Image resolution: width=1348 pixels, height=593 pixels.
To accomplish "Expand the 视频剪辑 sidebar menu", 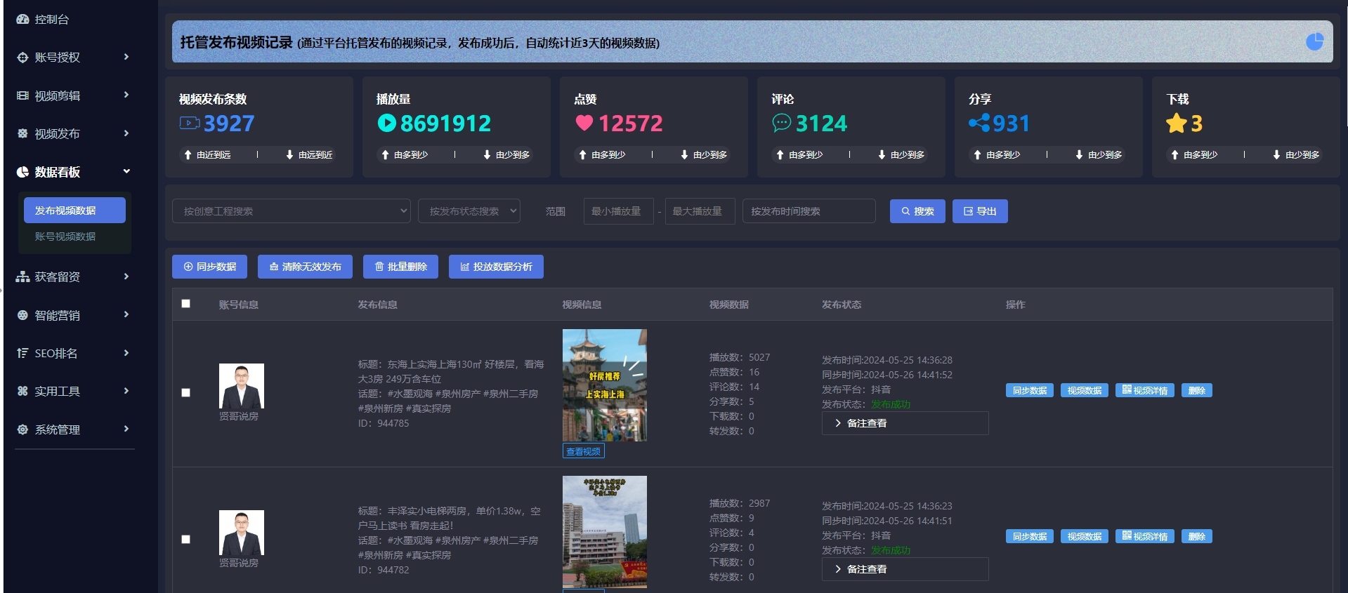I will (x=73, y=95).
